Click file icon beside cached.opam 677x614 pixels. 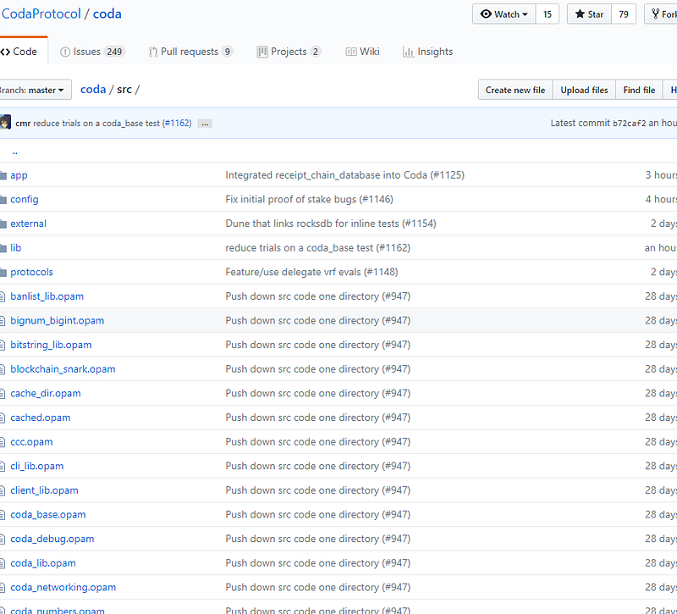point(3,418)
